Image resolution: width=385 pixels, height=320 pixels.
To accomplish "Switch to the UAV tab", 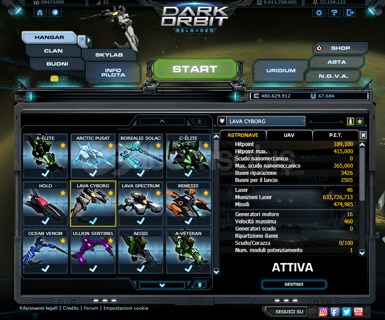I will tap(289, 135).
